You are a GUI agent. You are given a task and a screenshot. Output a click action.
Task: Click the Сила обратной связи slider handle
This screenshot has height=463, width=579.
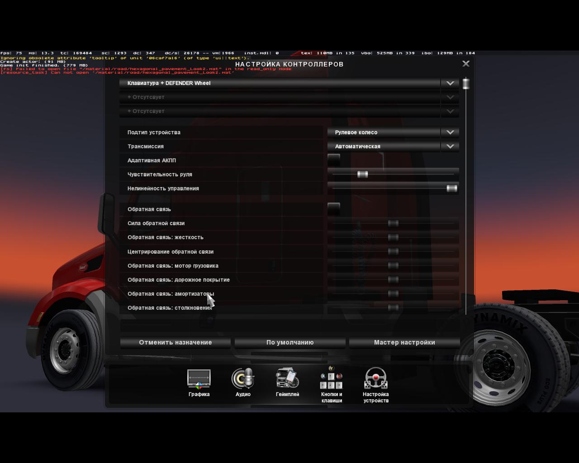[x=393, y=223]
